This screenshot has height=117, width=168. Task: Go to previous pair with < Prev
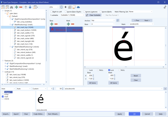137,21
